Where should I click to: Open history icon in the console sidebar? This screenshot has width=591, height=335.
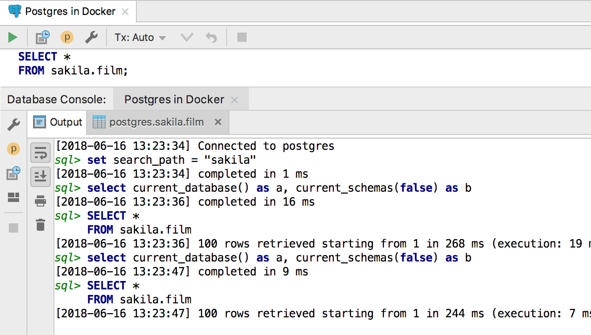tap(13, 174)
